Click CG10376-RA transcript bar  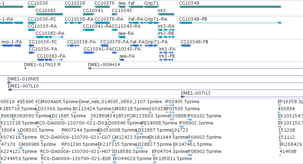[x=102, y=23]
